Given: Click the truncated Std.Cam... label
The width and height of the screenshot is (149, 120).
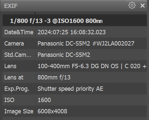Looking at the screenshot, I should tap(18, 55).
